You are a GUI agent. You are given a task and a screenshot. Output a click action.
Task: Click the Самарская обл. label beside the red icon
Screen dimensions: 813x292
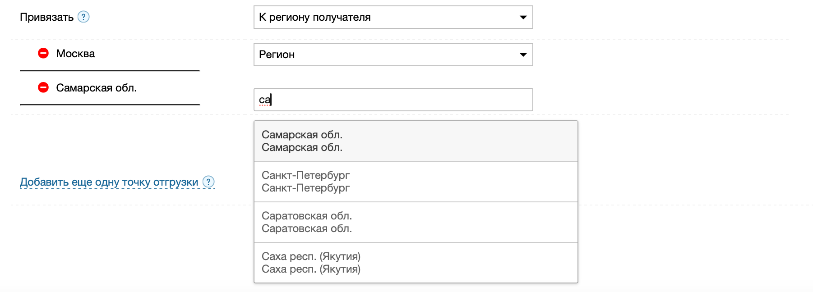click(96, 88)
